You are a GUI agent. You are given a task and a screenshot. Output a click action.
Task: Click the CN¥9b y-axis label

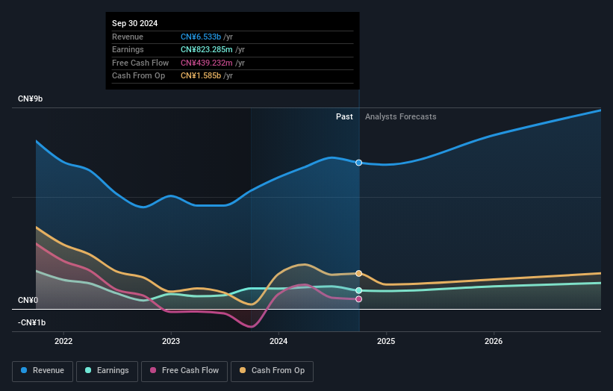30,98
